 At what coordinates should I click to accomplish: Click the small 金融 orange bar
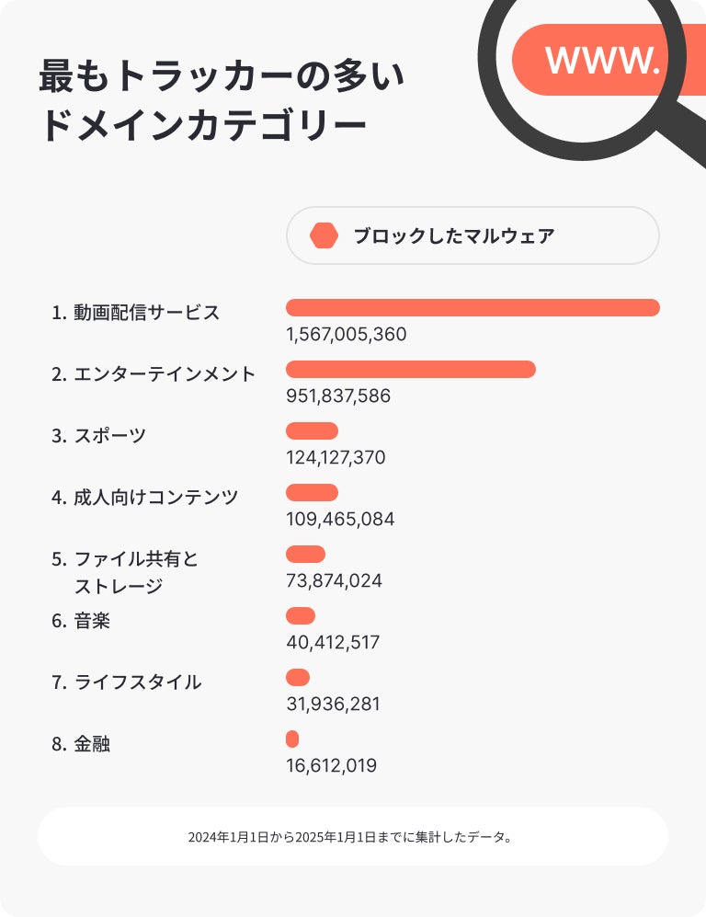tap(292, 739)
